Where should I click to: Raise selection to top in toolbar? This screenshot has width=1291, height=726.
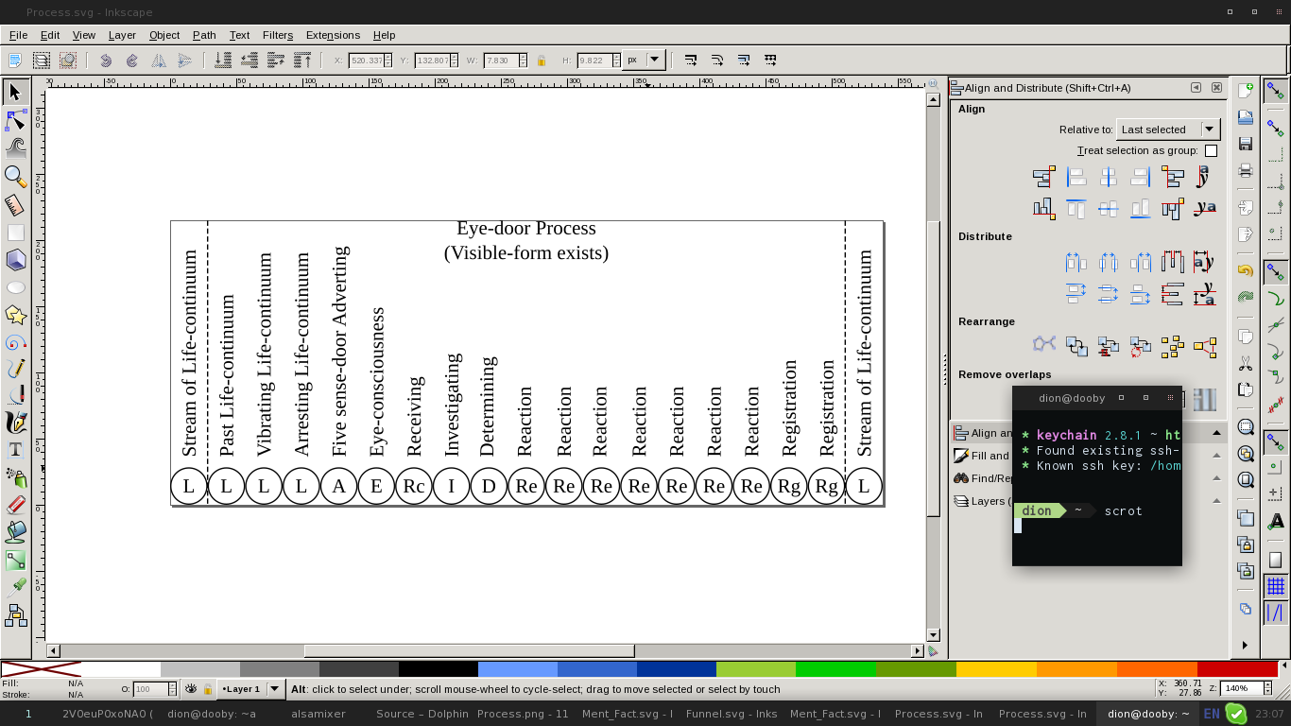(302, 60)
